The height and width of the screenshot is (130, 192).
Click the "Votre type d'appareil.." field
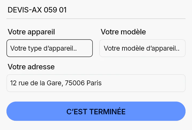50,48
